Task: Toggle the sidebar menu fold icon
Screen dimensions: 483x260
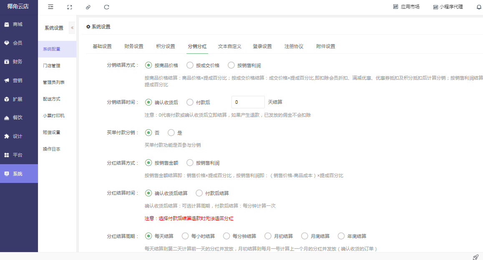Action: pyautogui.click(x=51, y=7)
